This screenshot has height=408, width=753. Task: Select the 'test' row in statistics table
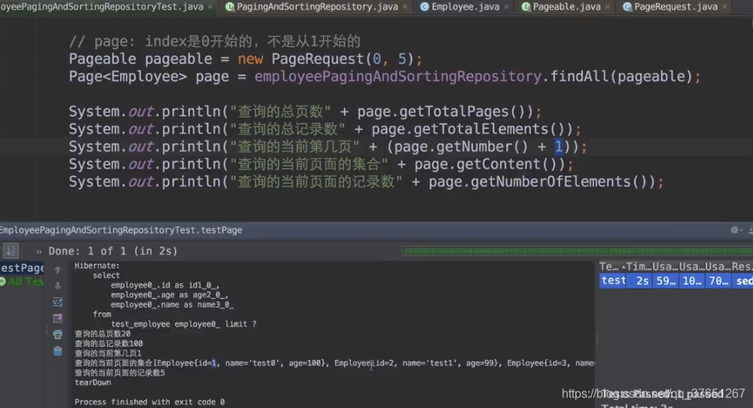tap(676, 281)
